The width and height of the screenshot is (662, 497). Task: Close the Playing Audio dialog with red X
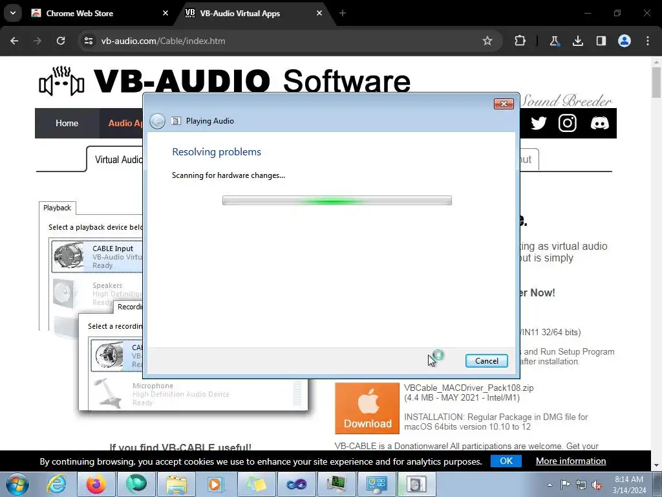click(x=504, y=104)
